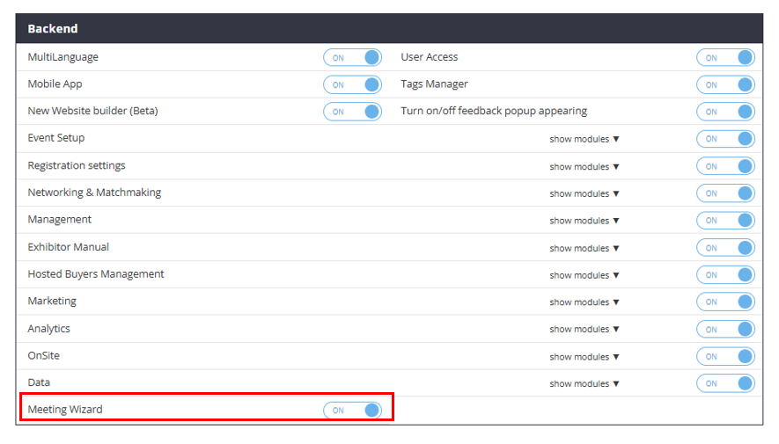Expand show modules for Registration settings
This screenshot has width=779, height=444.
tap(584, 166)
